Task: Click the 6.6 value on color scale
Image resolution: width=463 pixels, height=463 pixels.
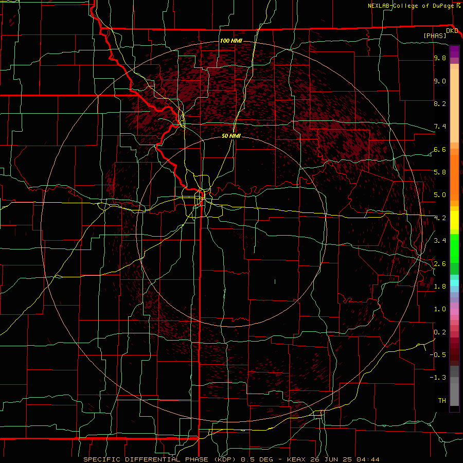Action: (440, 149)
